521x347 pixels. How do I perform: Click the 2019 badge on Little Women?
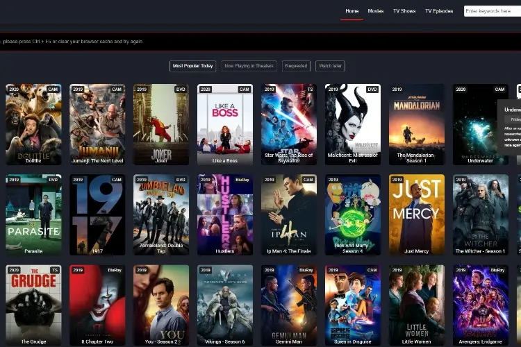point(397,270)
